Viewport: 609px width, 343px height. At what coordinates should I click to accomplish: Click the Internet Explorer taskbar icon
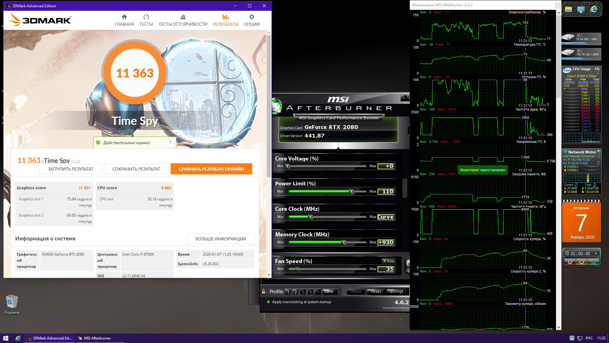pos(18,338)
